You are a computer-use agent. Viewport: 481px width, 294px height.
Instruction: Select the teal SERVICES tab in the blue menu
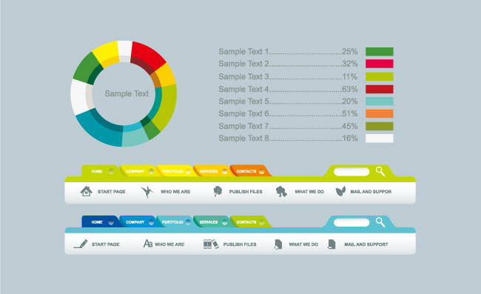pyautogui.click(x=212, y=221)
